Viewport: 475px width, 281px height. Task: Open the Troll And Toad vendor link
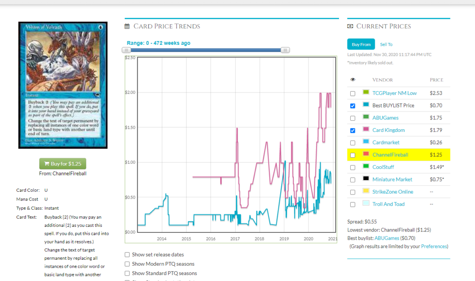coord(388,204)
